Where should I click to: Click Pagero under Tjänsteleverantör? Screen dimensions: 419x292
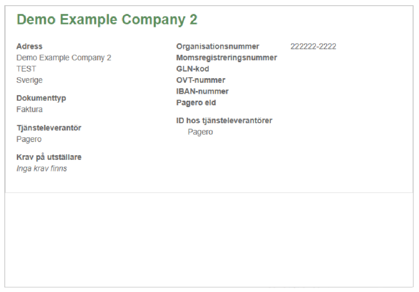click(x=29, y=139)
